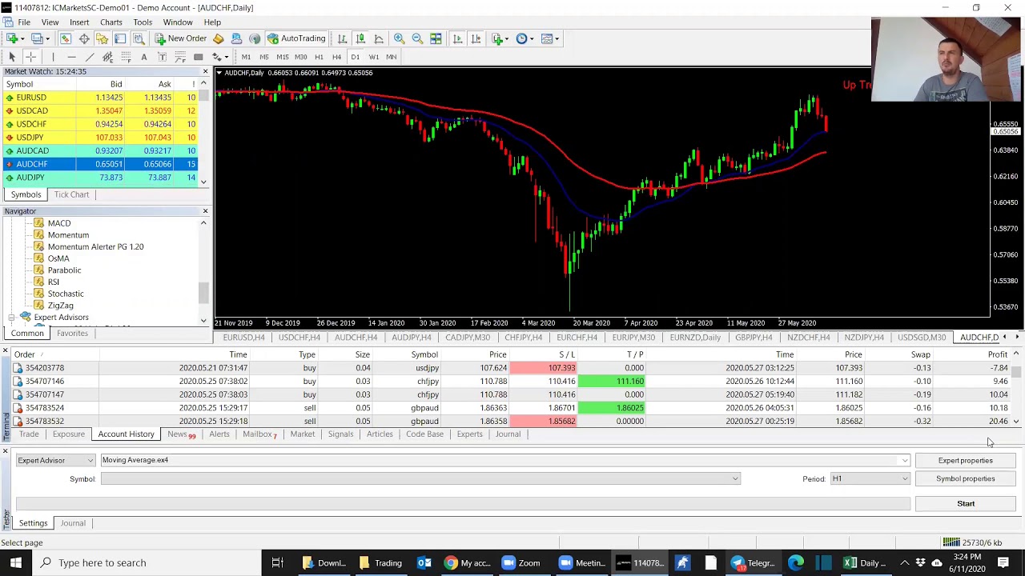Select the USDJPY row in Market Watch
Image resolution: width=1025 pixels, height=576 pixels.
click(100, 138)
